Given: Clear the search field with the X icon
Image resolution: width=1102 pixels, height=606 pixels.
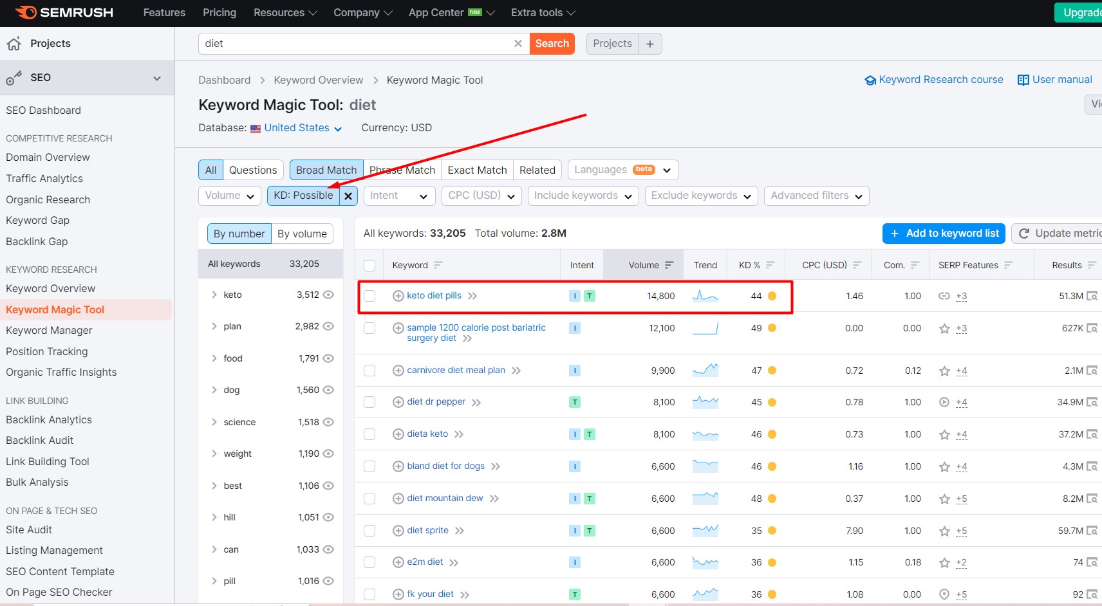Looking at the screenshot, I should click(x=518, y=43).
